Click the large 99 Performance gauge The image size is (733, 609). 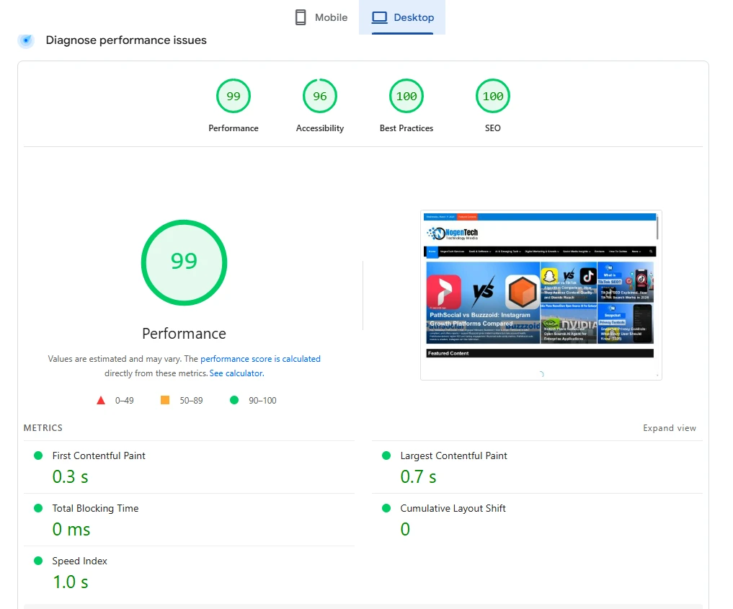pos(185,262)
